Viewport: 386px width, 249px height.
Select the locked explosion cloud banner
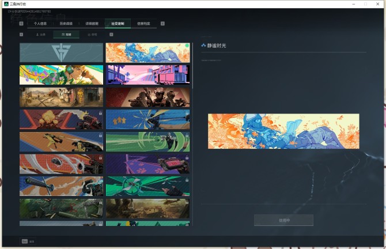[61, 119]
